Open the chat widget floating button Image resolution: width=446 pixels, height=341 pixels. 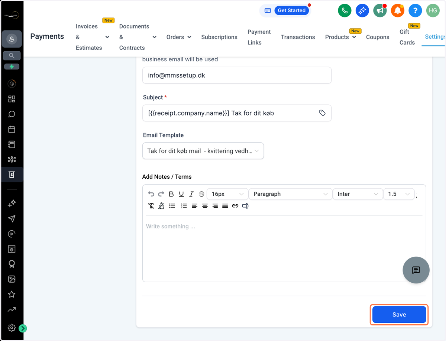point(416,270)
